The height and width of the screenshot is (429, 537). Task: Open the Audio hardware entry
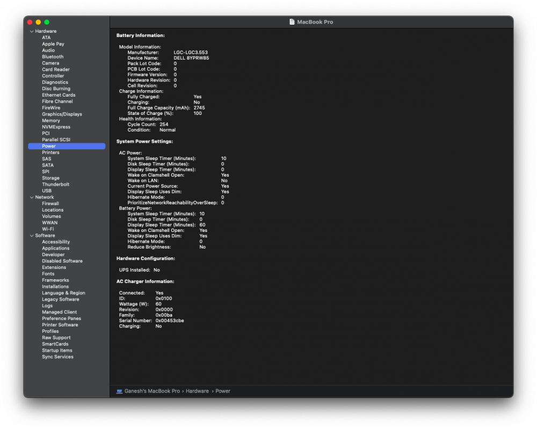pos(48,50)
